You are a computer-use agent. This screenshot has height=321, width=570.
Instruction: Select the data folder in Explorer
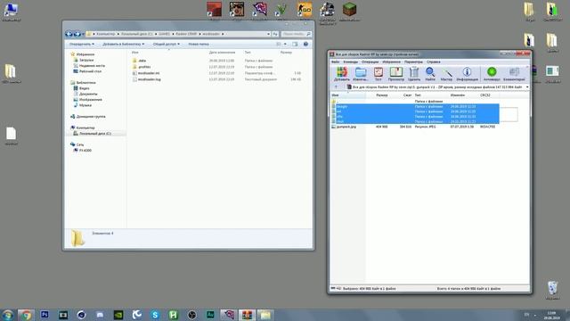[x=139, y=61]
